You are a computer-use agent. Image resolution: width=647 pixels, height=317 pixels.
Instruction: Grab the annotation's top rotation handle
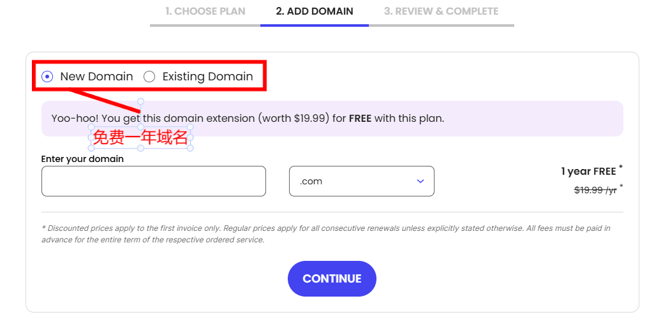(x=140, y=101)
